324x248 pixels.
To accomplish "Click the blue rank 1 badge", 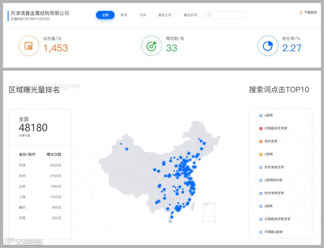I will tap(261, 116).
